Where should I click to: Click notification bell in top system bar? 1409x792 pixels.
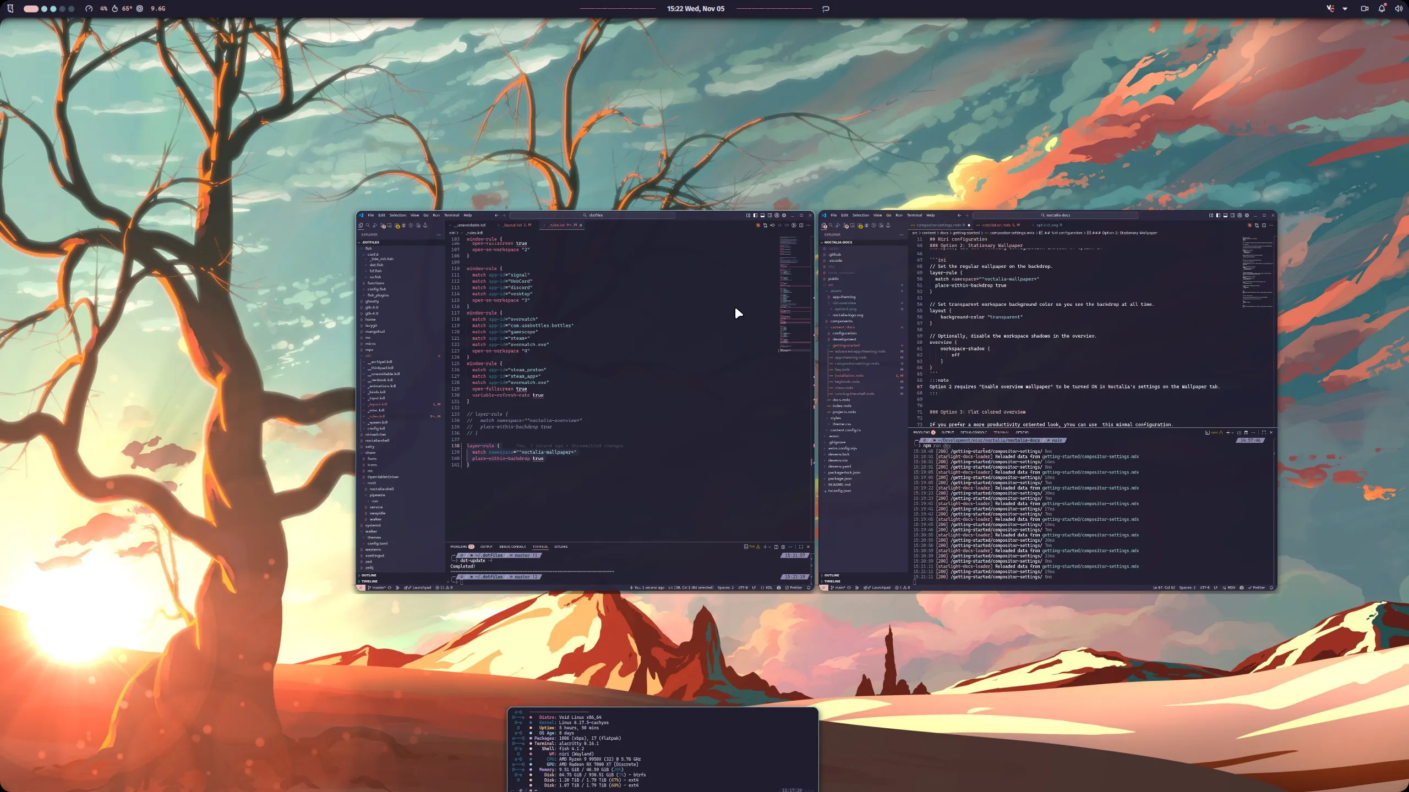click(1381, 8)
